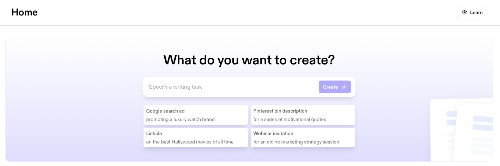500x166 pixels.
Task: Pick the Listicle suggestion title
Action: (x=154, y=133)
